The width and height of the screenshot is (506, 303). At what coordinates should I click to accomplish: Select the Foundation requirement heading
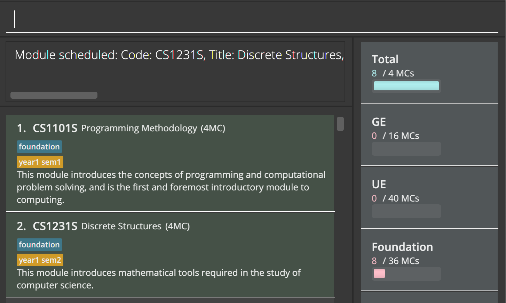[402, 247]
